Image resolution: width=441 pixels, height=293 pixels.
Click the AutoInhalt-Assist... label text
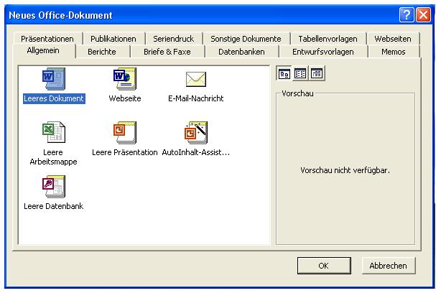coord(196,152)
